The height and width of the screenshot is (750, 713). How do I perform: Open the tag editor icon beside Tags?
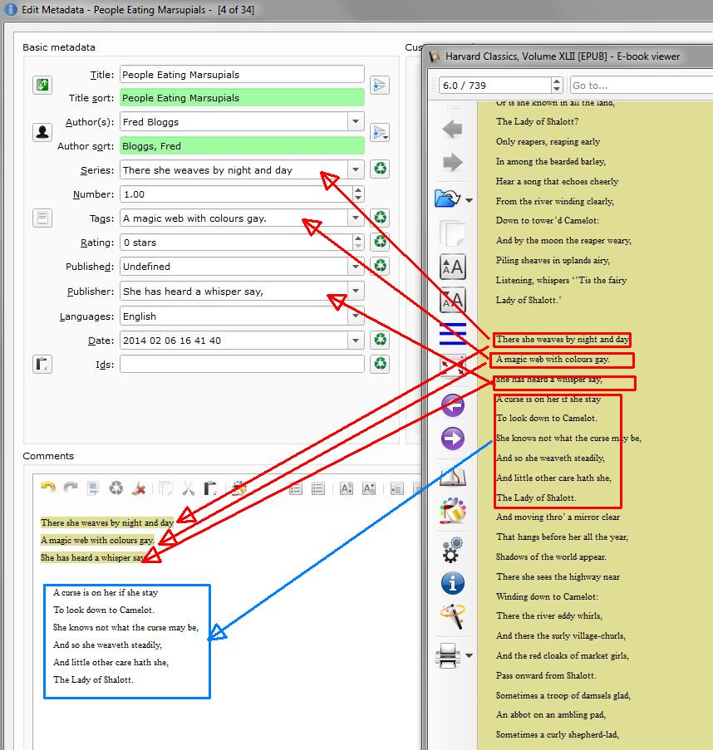42,218
